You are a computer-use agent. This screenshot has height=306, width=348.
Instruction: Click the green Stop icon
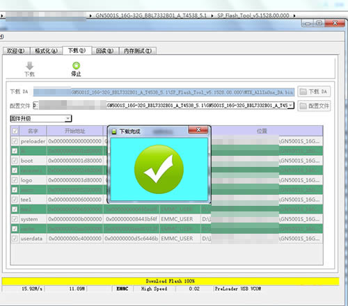tap(76, 65)
